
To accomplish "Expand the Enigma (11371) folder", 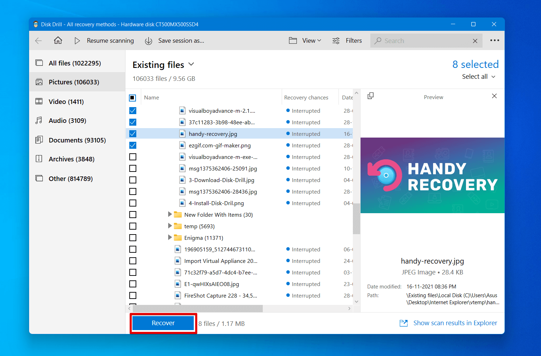I will 170,237.
